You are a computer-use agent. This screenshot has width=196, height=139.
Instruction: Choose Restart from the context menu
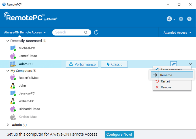tap(172, 81)
